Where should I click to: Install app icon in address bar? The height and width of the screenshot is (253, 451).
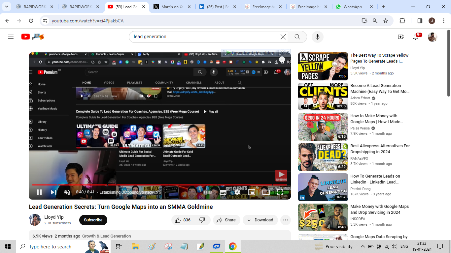[x=364, y=21]
